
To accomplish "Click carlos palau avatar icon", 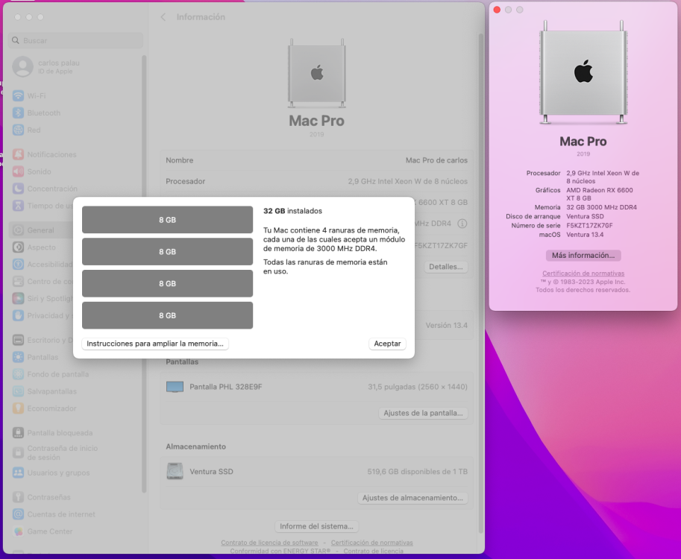I will coord(22,67).
